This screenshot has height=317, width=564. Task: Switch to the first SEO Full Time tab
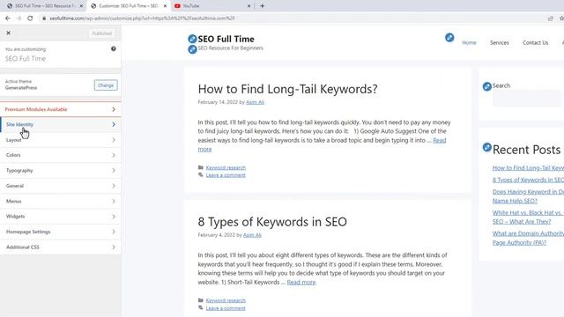tap(45, 6)
